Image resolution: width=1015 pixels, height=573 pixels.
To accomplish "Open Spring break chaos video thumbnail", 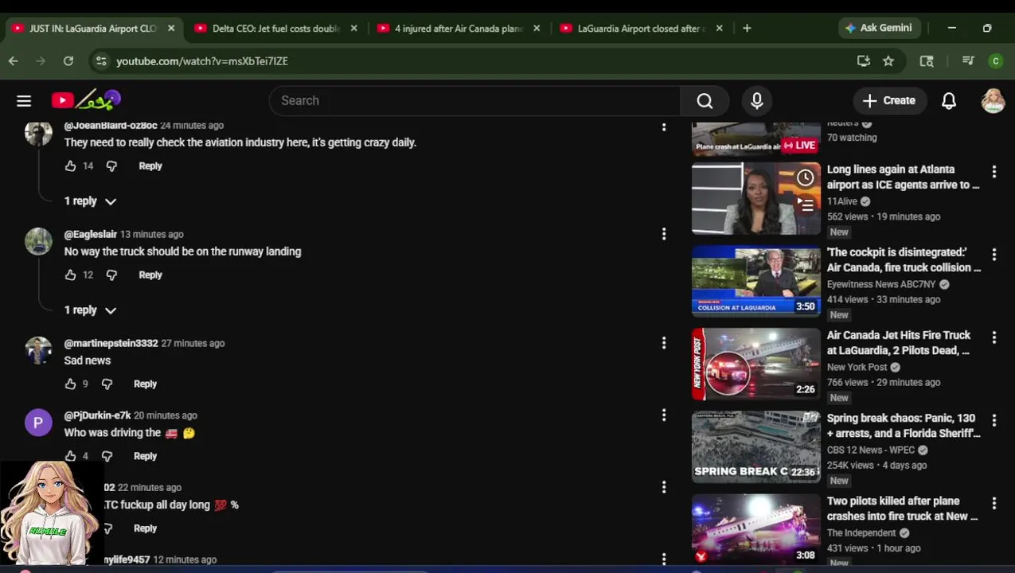I will (755, 447).
